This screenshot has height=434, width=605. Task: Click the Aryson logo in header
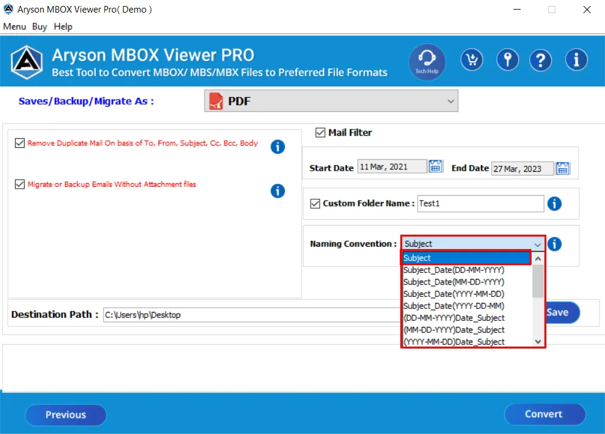(x=26, y=62)
